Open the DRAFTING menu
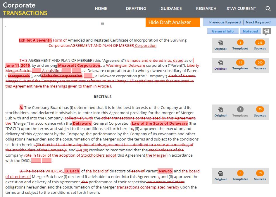The width and height of the screenshot is (276, 197). (x=136, y=8)
